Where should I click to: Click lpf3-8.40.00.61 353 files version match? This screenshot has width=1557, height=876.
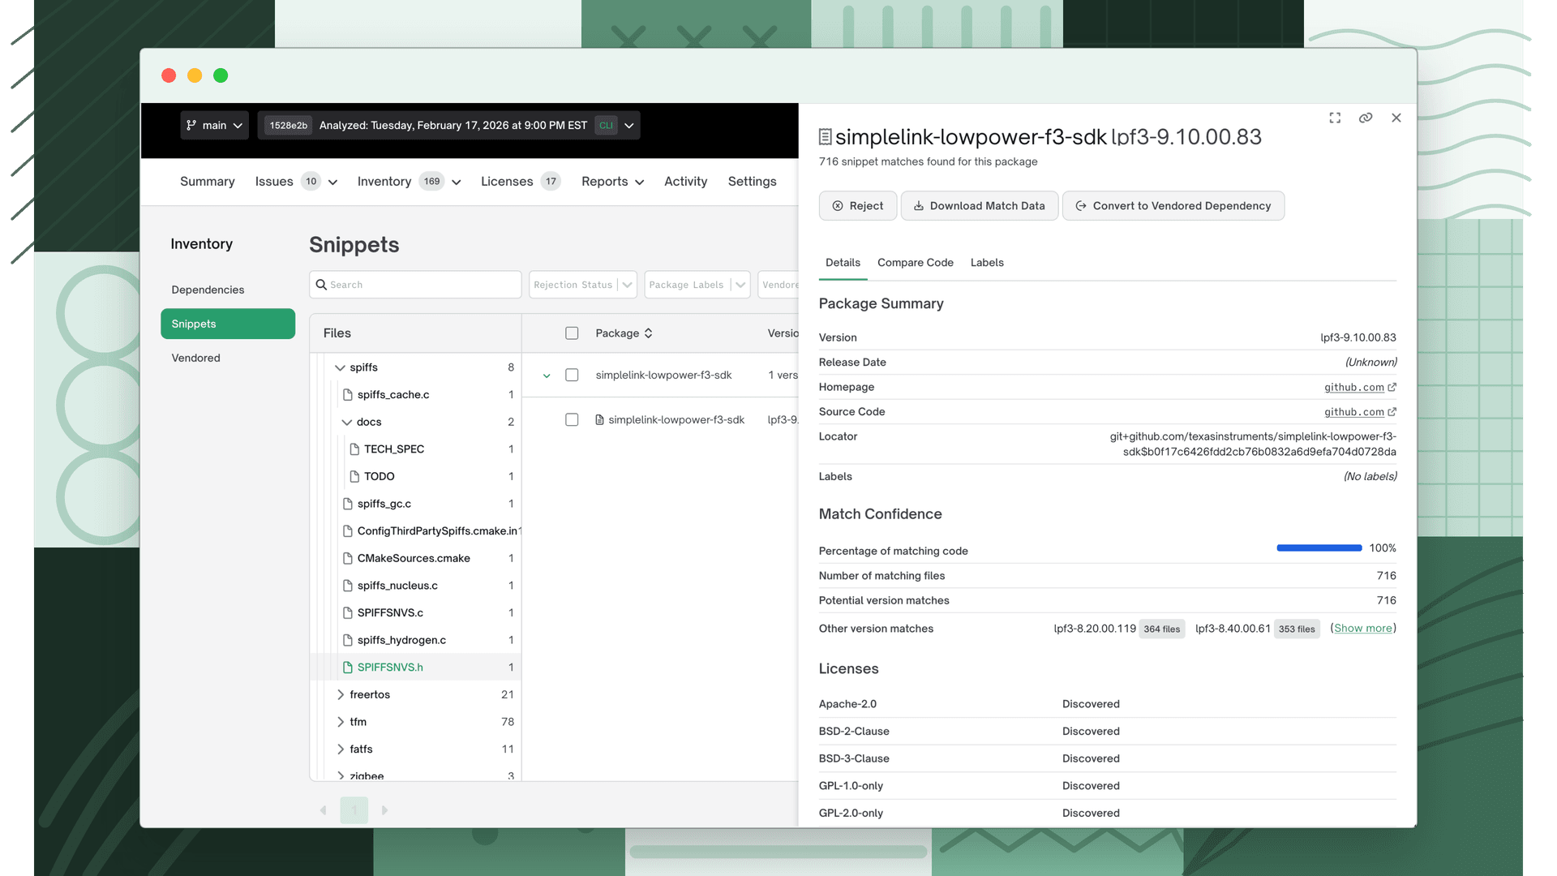pos(1258,629)
